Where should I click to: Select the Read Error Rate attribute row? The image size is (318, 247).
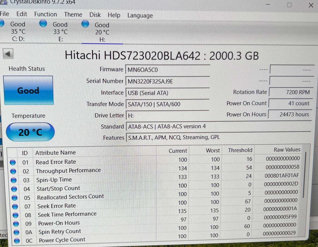pyautogui.click(x=155, y=161)
